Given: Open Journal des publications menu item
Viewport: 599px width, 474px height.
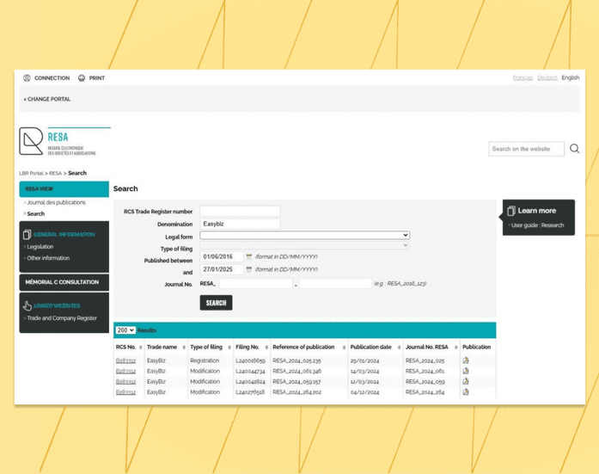Looking at the screenshot, I should [56, 203].
